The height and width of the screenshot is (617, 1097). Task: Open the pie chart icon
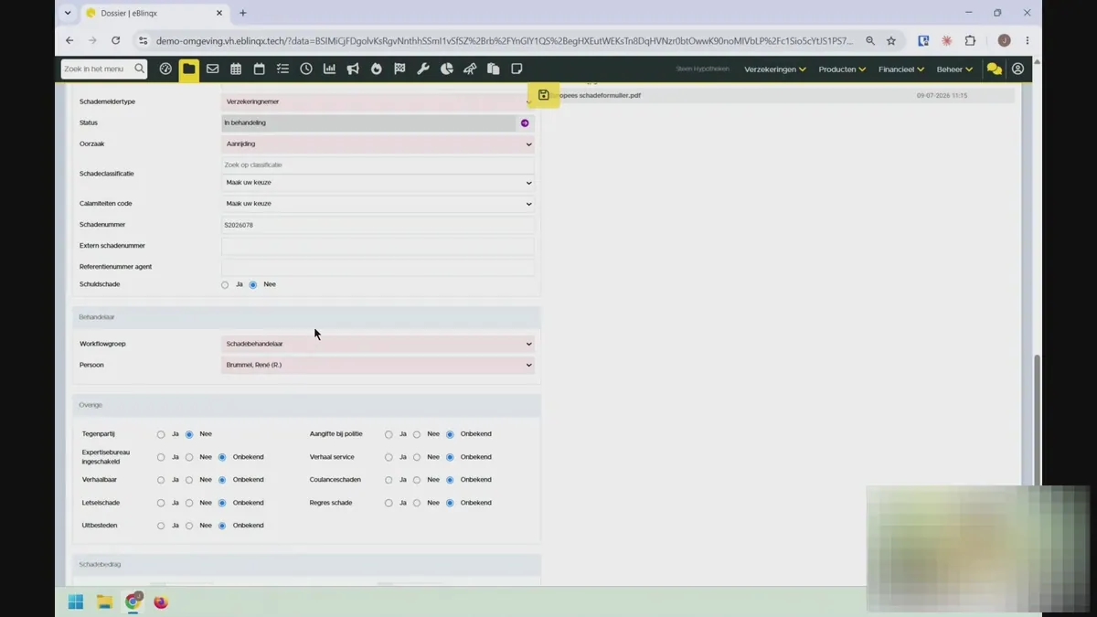447,69
